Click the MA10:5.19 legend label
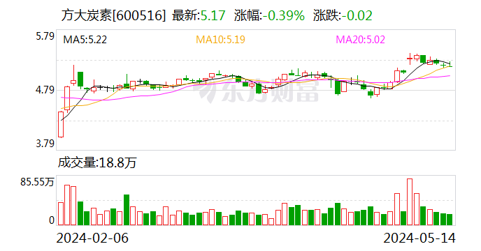 coord(220,40)
